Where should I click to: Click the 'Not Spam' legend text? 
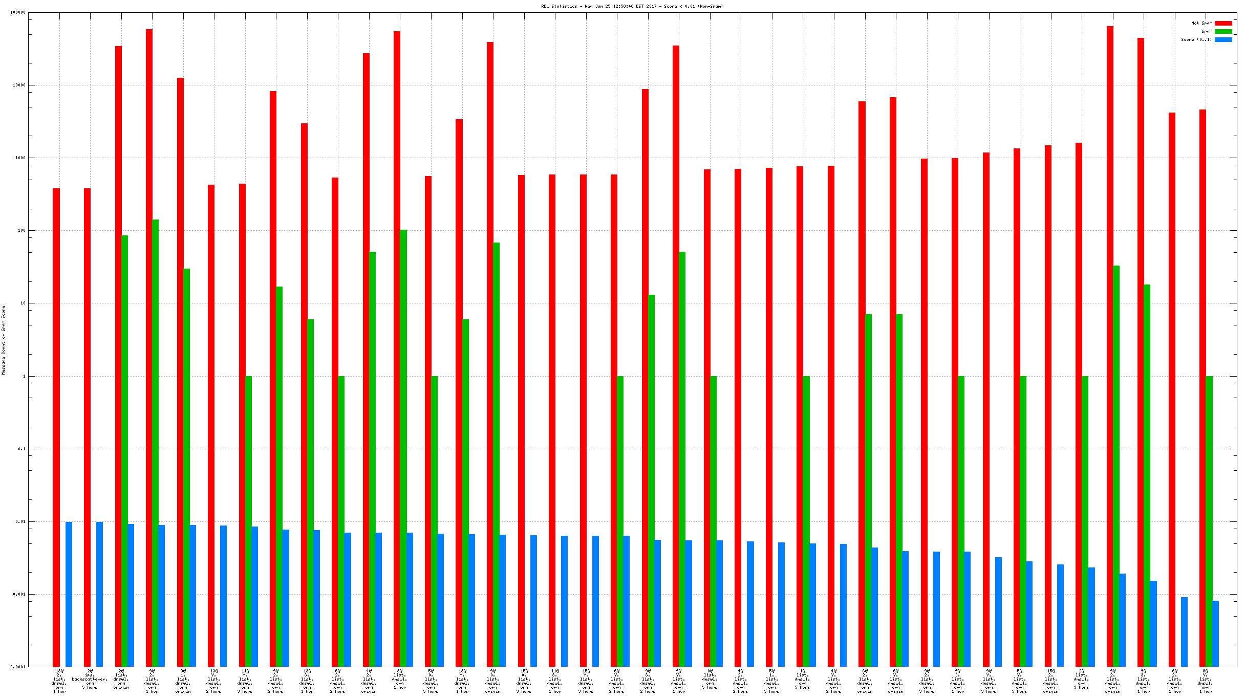1201,23
